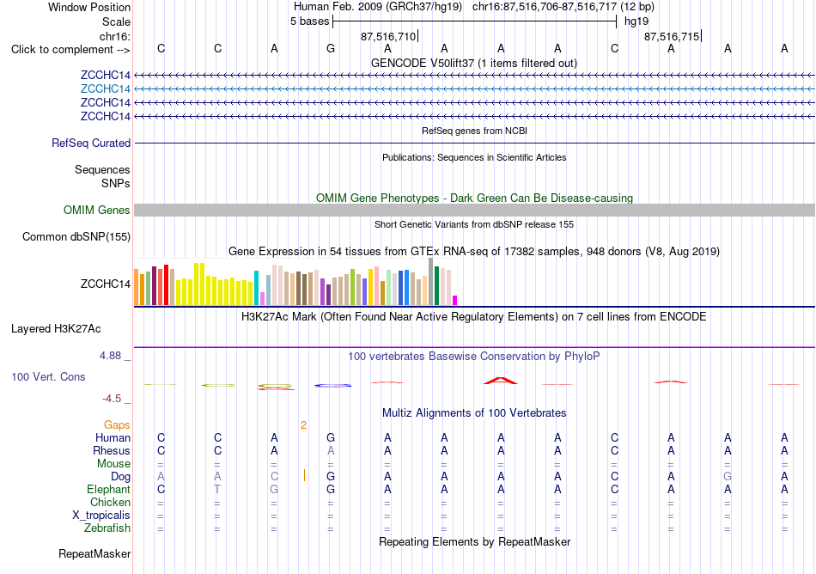The width and height of the screenshot is (816, 574).
Task: Select the 'Mouse' alignment row label
Action: (x=113, y=464)
